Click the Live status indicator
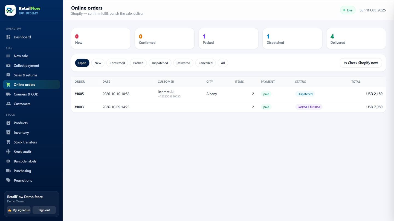This screenshot has width=394, height=221. 348,10
